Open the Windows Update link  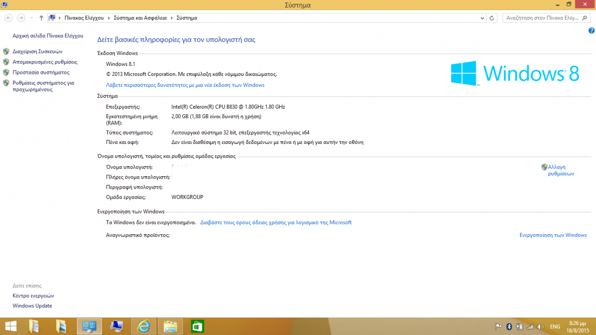click(32, 306)
